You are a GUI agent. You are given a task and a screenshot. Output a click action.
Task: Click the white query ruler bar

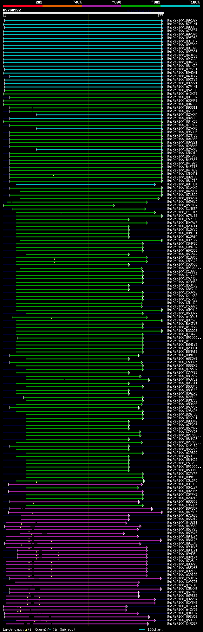(83, 13)
